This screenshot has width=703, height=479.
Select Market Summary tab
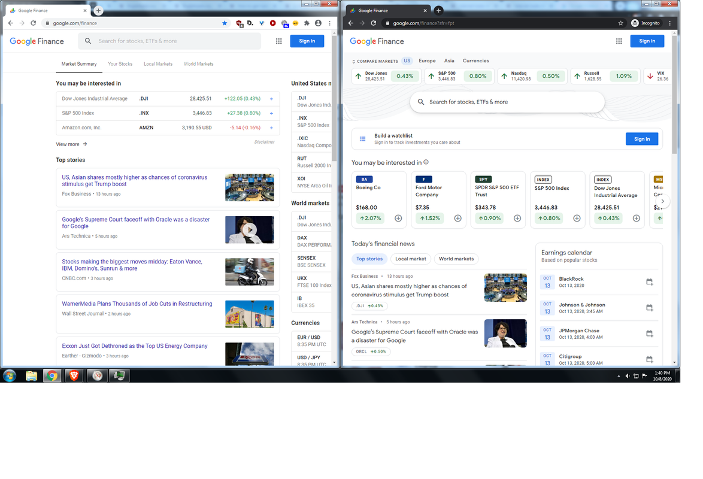pos(79,63)
